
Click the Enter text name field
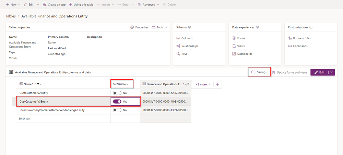click(x=64, y=119)
